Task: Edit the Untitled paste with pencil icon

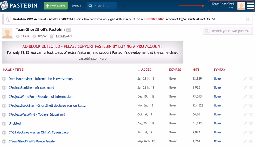Action: coord(245,124)
